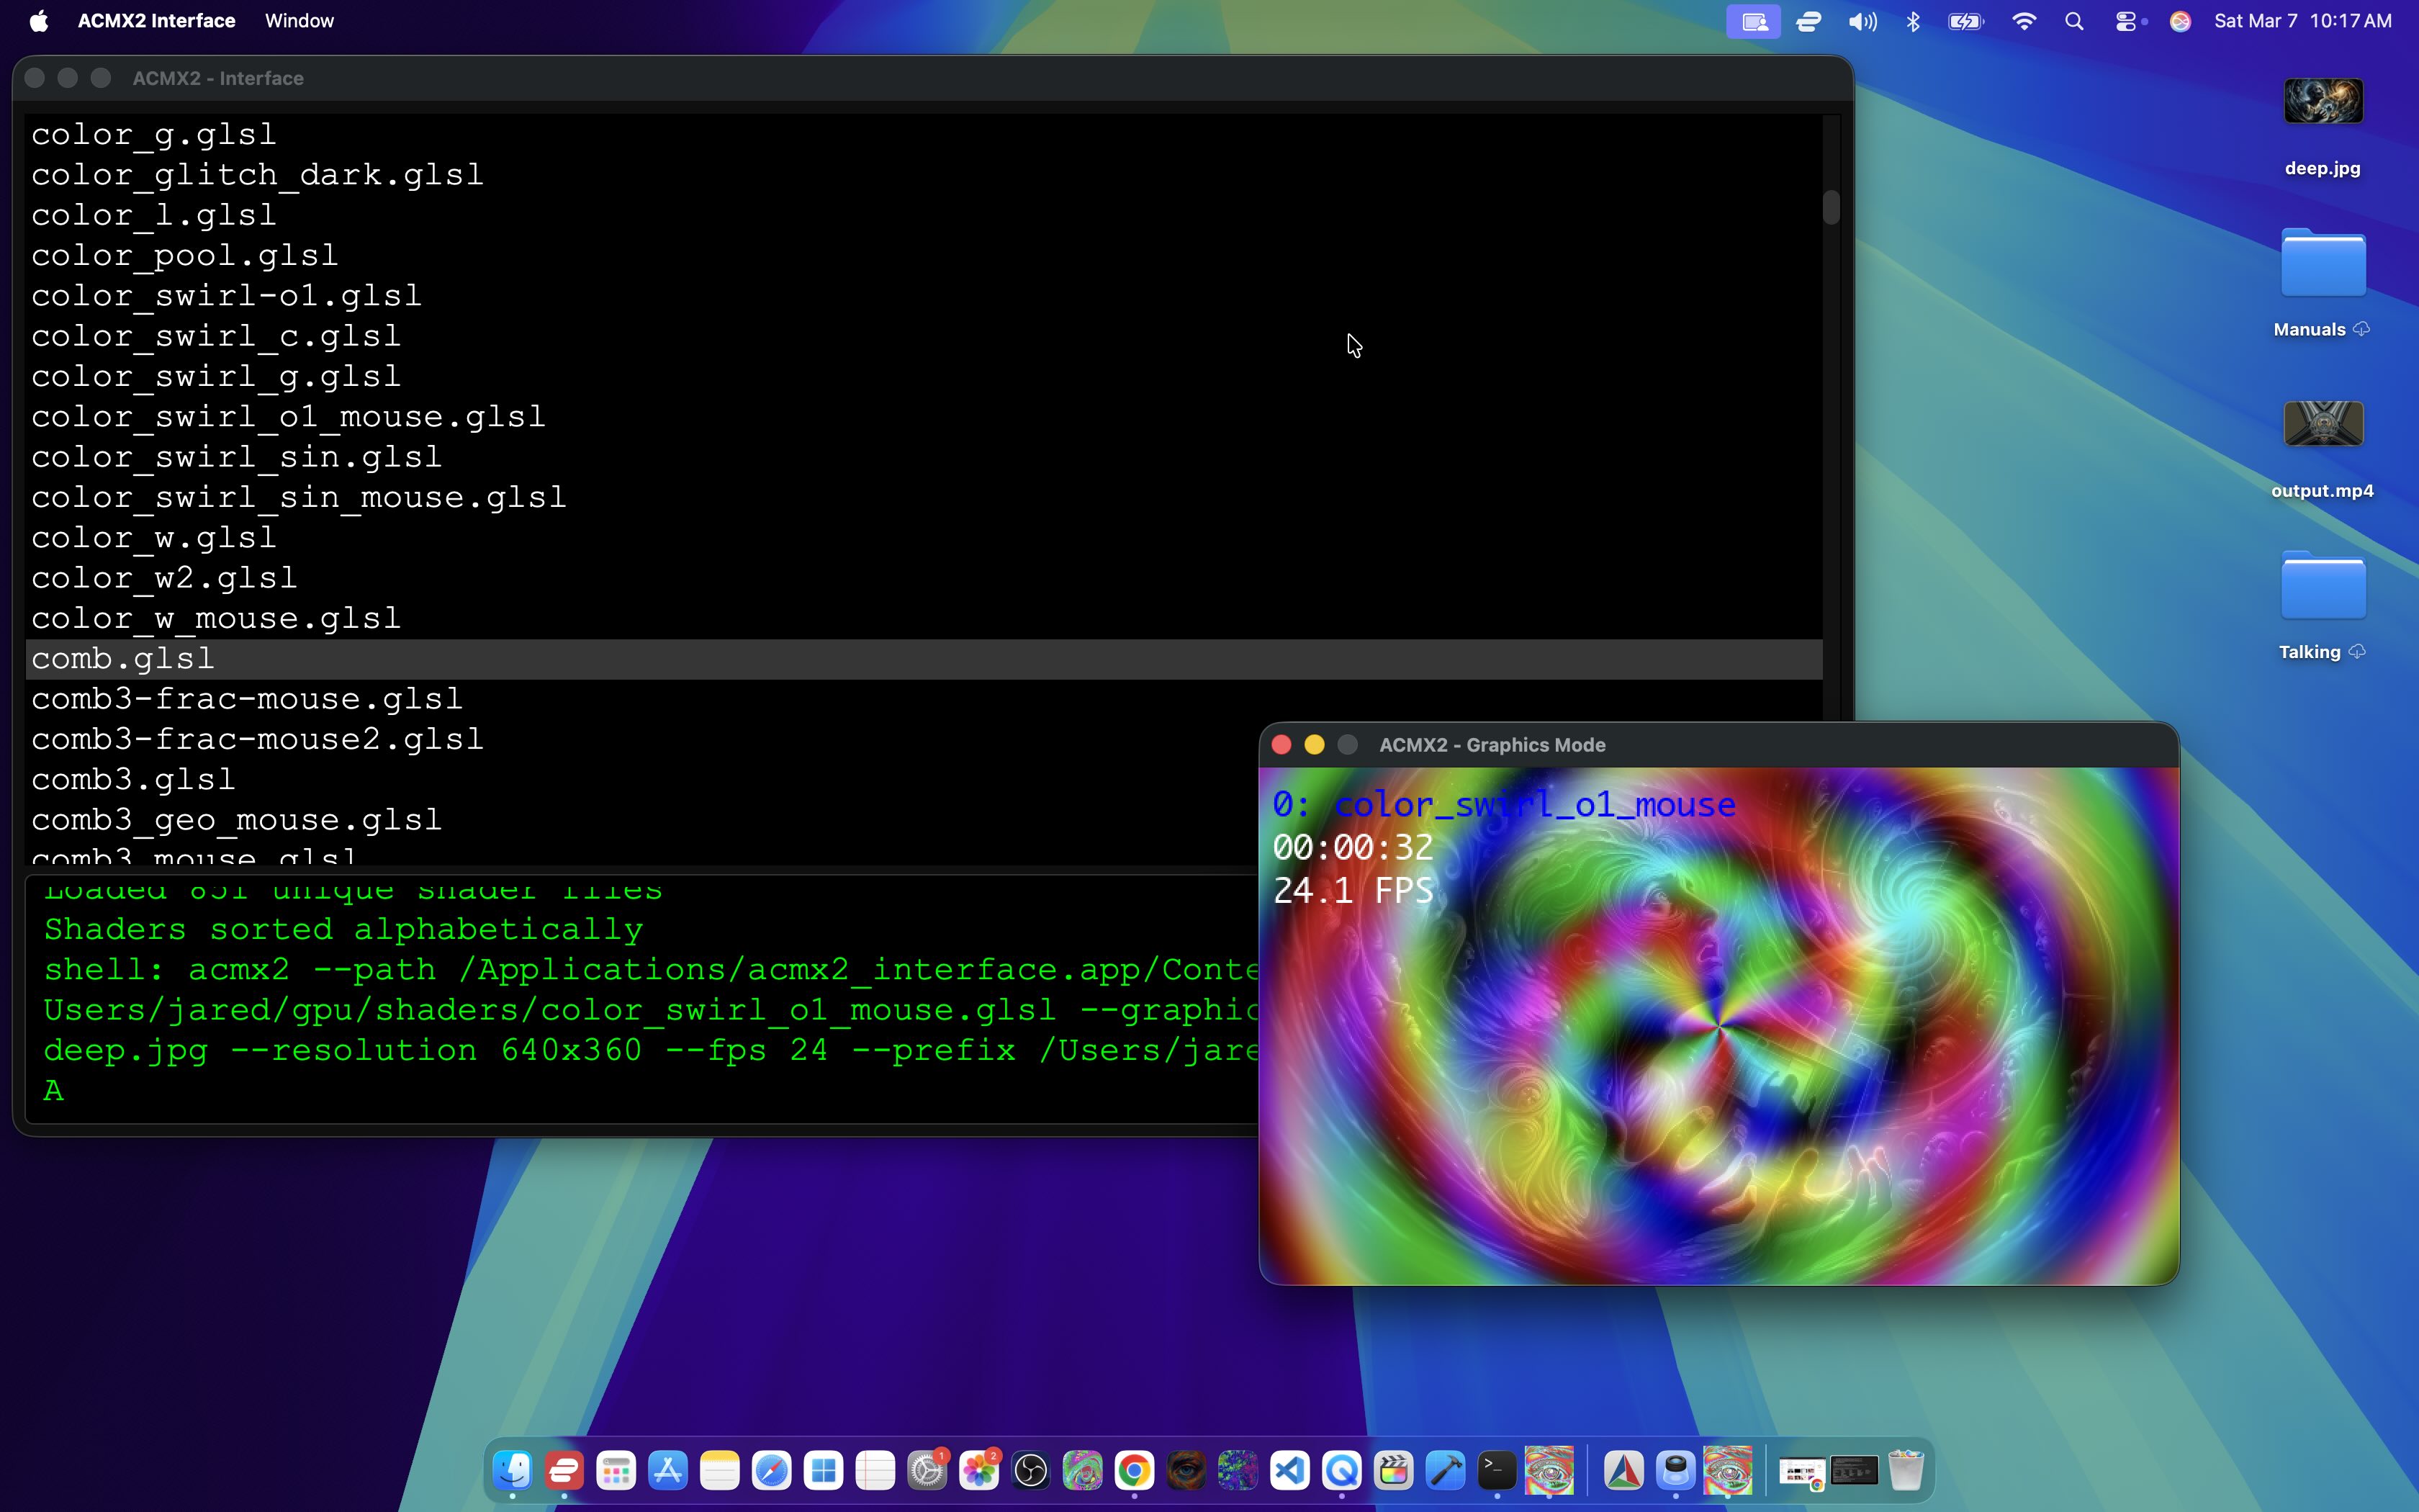This screenshot has width=2419, height=1512.
Task: Open the Wi-Fi menu
Action: (x=2023, y=21)
